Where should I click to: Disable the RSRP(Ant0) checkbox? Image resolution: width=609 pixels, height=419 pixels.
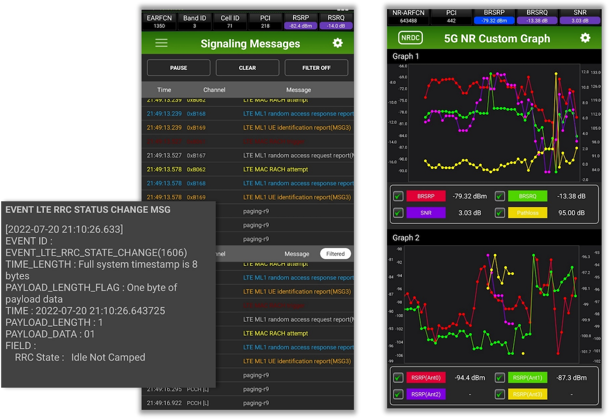(x=398, y=377)
